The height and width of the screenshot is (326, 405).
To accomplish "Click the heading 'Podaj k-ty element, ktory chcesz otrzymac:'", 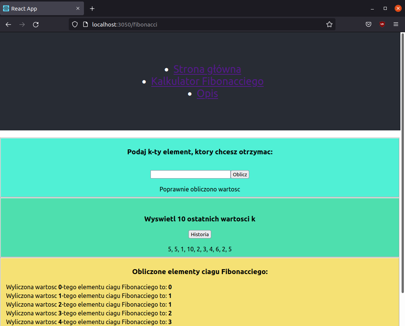I will [x=200, y=152].
